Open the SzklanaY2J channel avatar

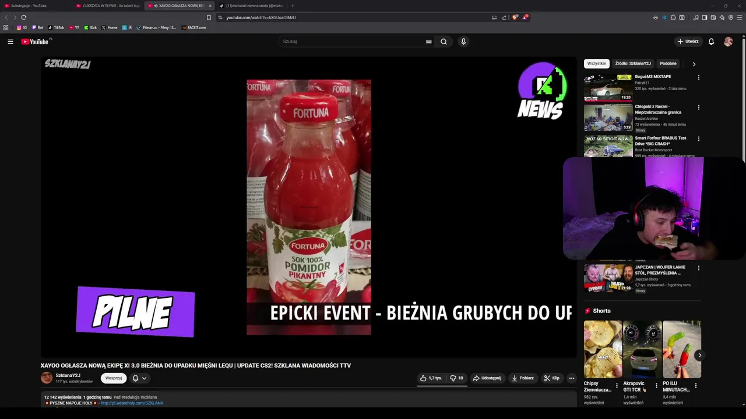click(46, 378)
